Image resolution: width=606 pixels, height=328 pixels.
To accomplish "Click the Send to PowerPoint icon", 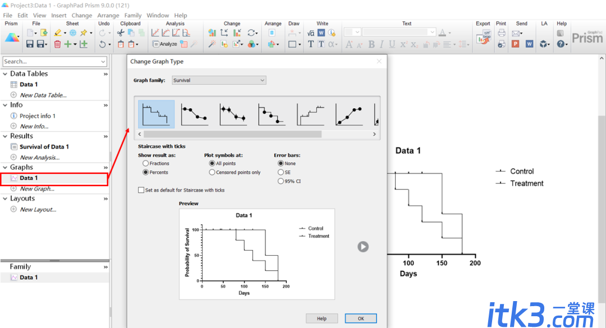I will (515, 44).
